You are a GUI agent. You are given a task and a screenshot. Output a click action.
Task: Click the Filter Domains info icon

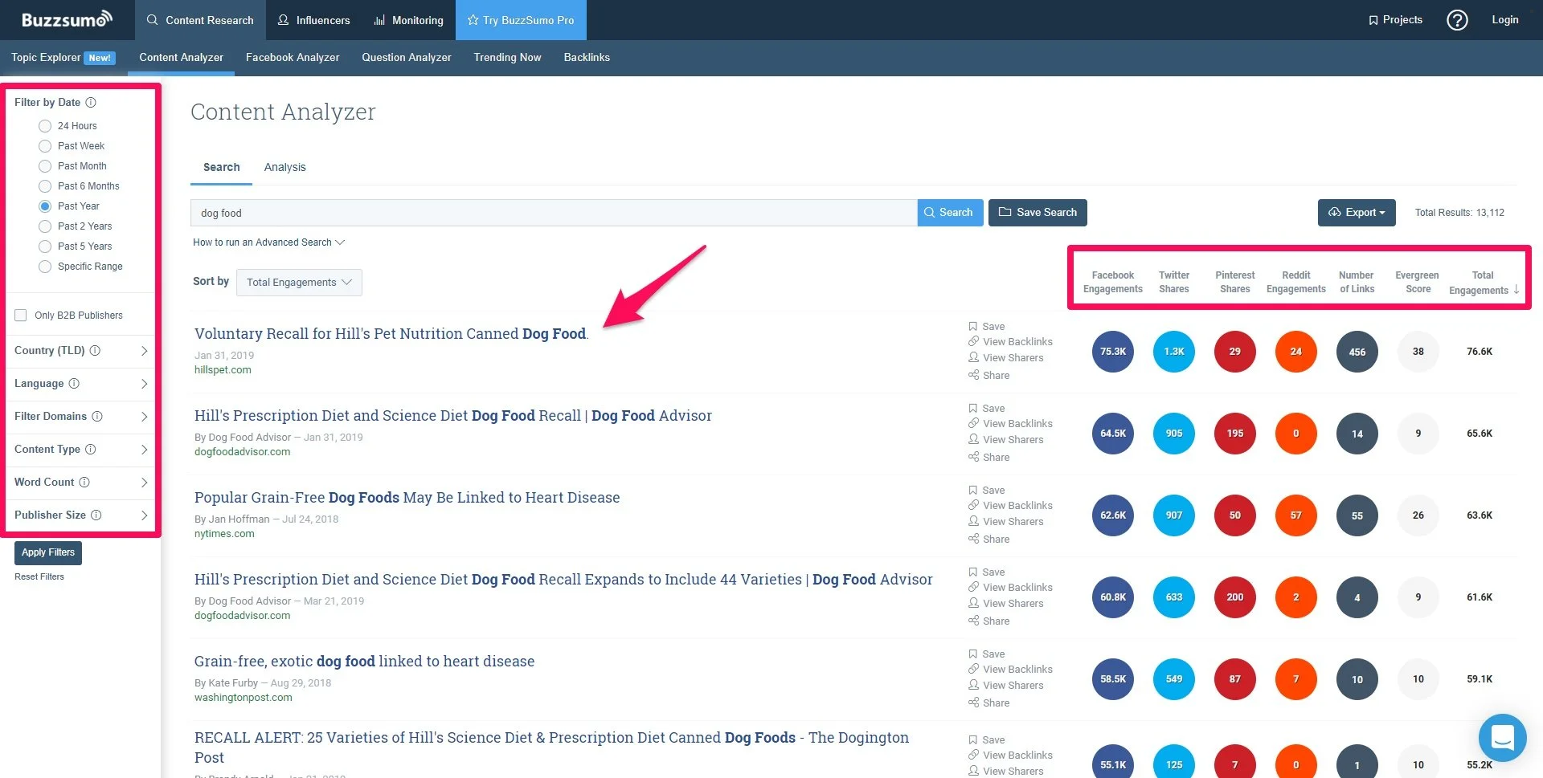(97, 417)
